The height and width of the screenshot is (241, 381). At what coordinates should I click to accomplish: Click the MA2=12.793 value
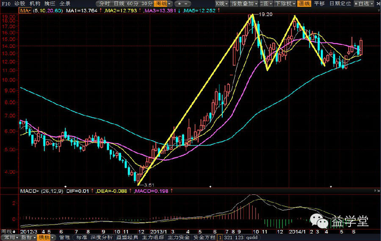click(x=121, y=11)
